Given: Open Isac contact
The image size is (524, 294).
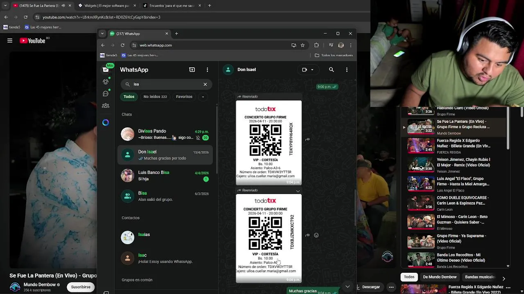Looking at the screenshot, I should point(165,258).
